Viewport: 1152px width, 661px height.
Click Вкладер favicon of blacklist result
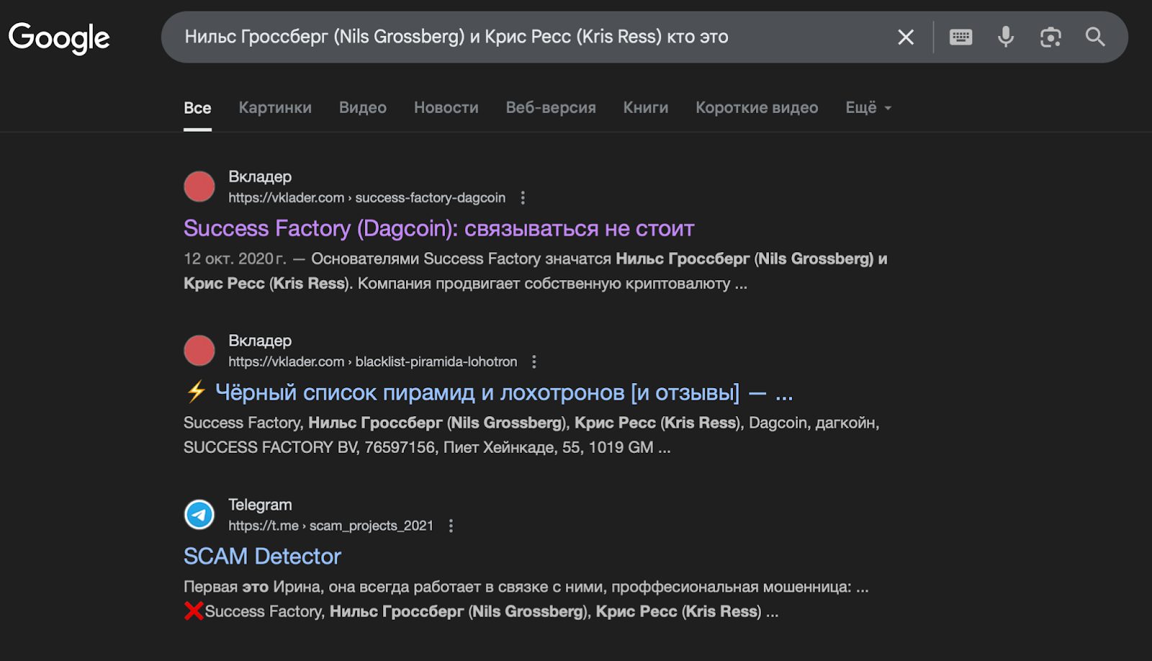[x=199, y=351]
